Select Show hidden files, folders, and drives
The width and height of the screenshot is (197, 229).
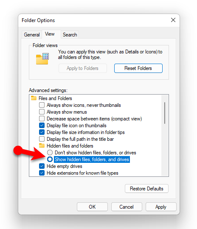click(x=50, y=159)
